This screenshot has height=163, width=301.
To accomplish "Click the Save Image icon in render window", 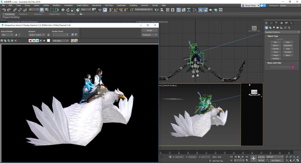I will pos(2,41).
